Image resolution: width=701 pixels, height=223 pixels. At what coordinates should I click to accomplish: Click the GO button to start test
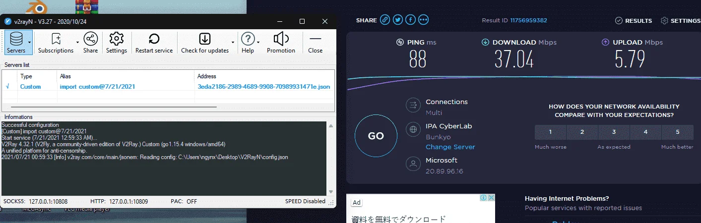point(376,136)
